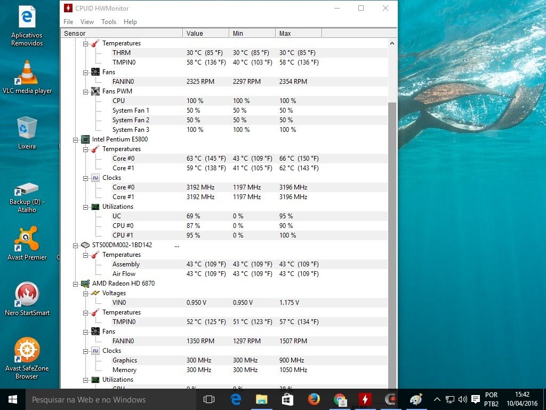Select the VLC media player desktop icon
546x410 pixels.
tap(27, 77)
